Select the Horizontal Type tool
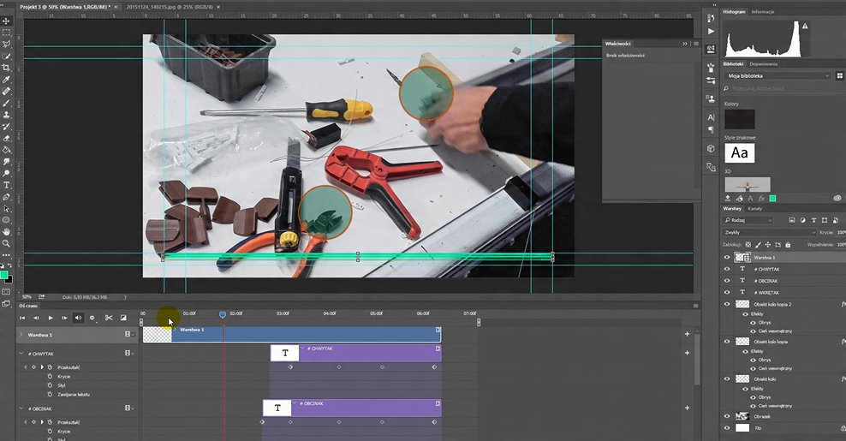The image size is (846, 441). coord(7,185)
